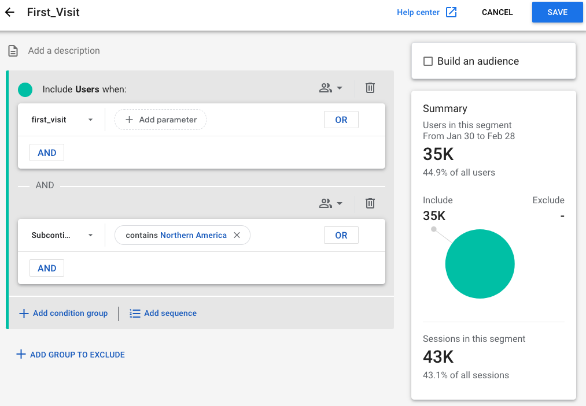Click the green circle in the Summary chart
586x406 pixels.
coord(480,264)
